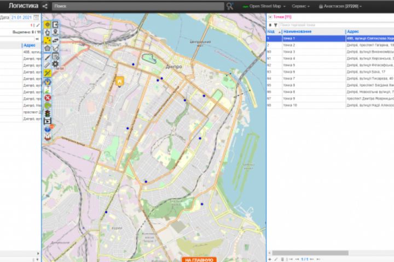Click the map settings page icon
The height and width of the screenshot is (262, 394).
55,56
